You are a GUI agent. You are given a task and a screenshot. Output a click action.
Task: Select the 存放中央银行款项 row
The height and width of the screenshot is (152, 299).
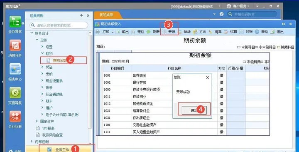(x=186, y=90)
